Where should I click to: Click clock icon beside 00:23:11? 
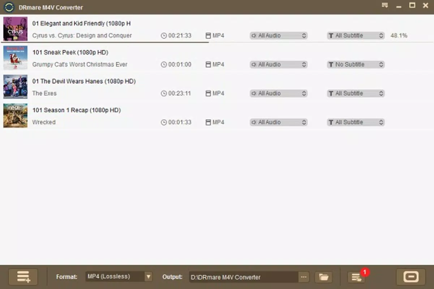[164, 93]
